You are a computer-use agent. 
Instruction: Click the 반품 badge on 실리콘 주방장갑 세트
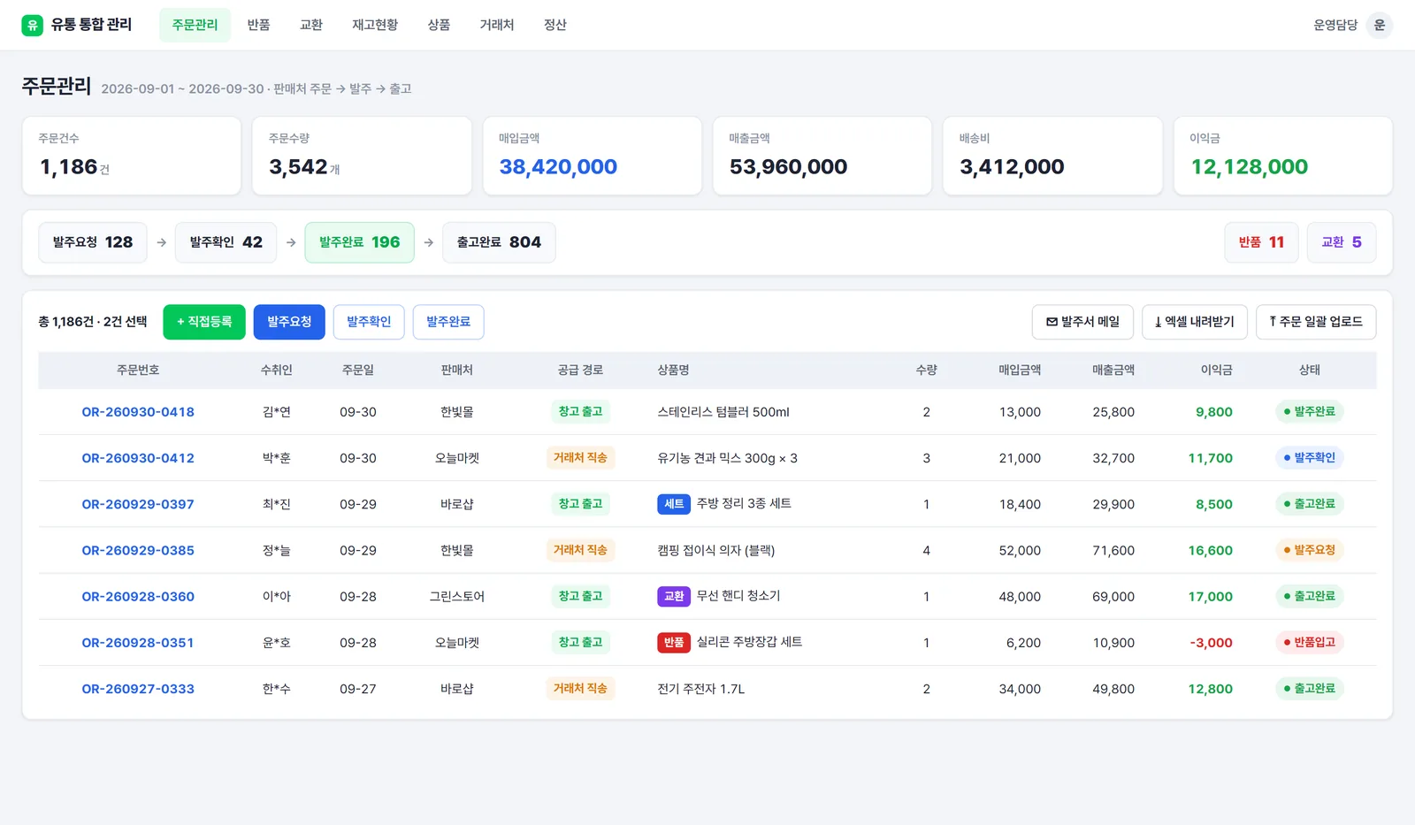tap(674, 642)
